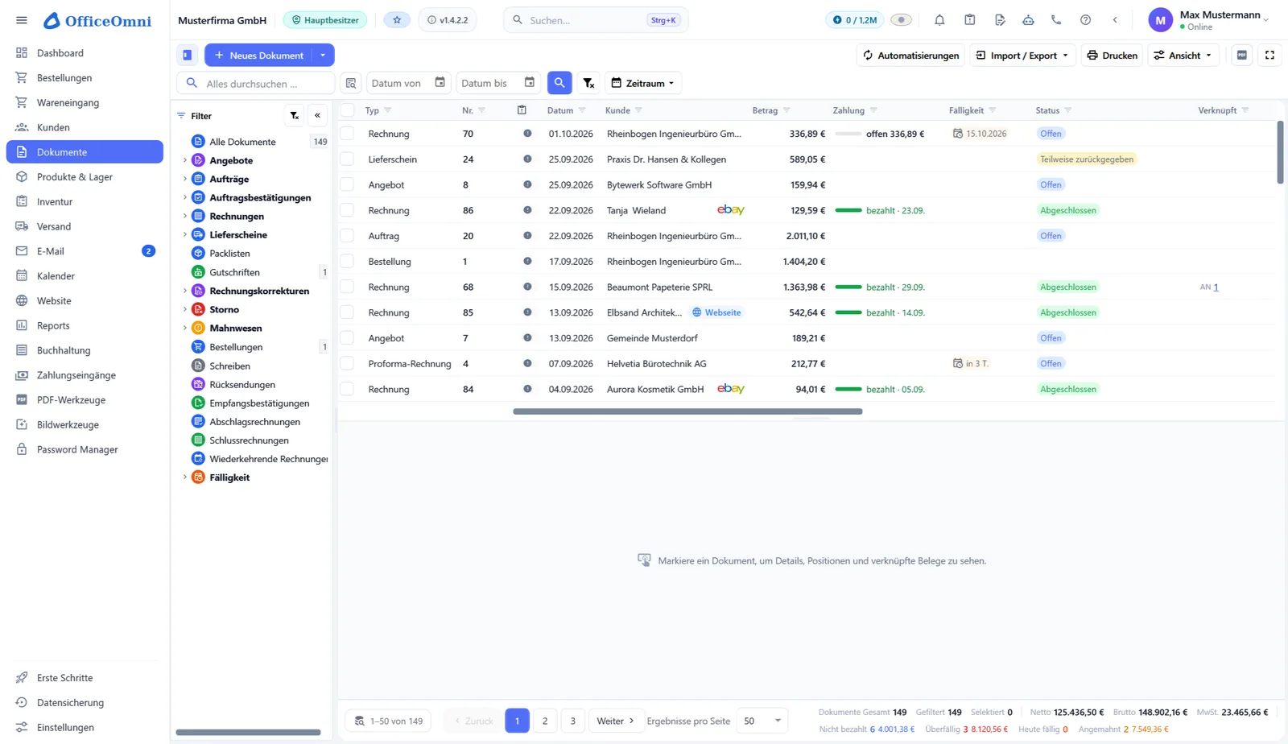Open the Zeitraum dropdown
The height and width of the screenshot is (744, 1288).
(642, 83)
